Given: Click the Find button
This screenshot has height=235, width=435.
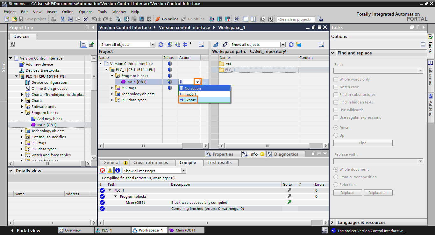Looking at the screenshot, I should click(363, 143).
